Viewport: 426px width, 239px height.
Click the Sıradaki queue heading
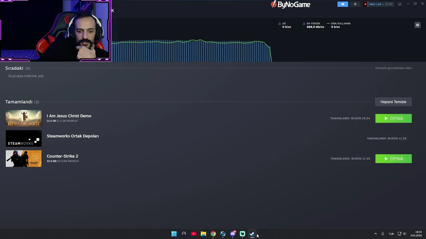tap(14, 68)
